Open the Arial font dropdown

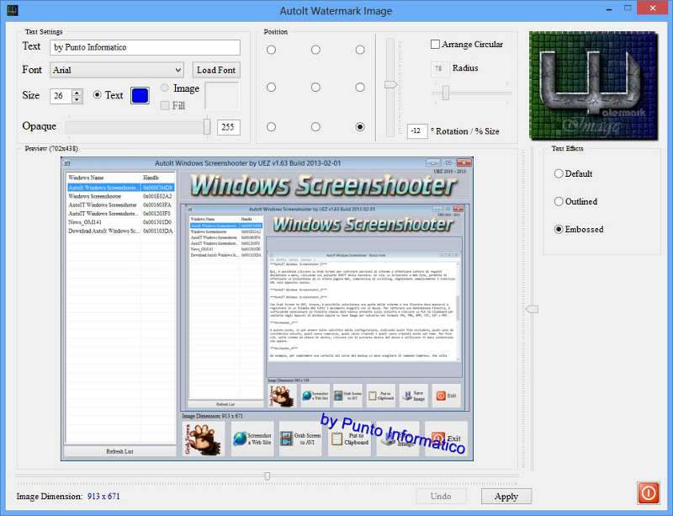116,70
